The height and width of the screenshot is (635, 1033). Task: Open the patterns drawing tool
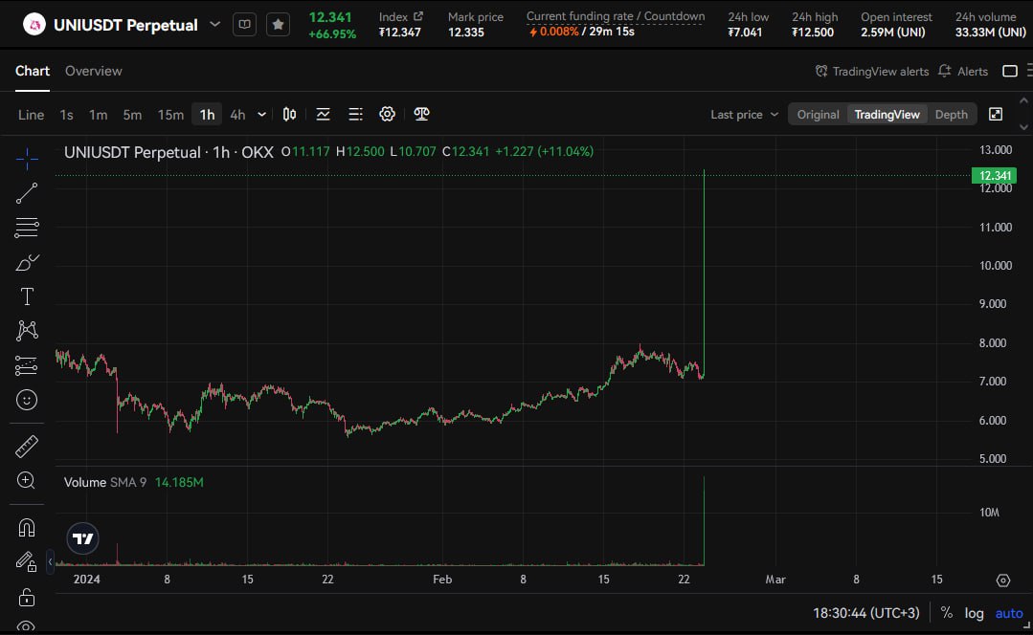(27, 330)
